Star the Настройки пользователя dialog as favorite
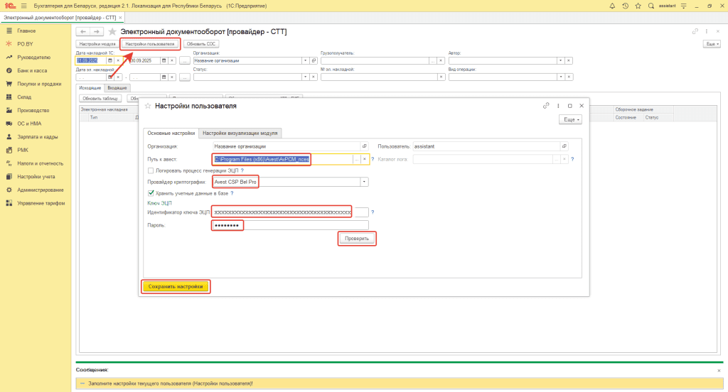 tap(148, 106)
